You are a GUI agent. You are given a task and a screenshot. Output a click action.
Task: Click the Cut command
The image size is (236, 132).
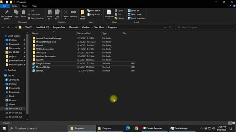[31, 11]
